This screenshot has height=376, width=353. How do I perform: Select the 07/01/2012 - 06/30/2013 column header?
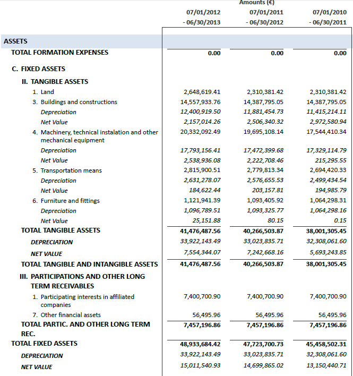[203, 17]
